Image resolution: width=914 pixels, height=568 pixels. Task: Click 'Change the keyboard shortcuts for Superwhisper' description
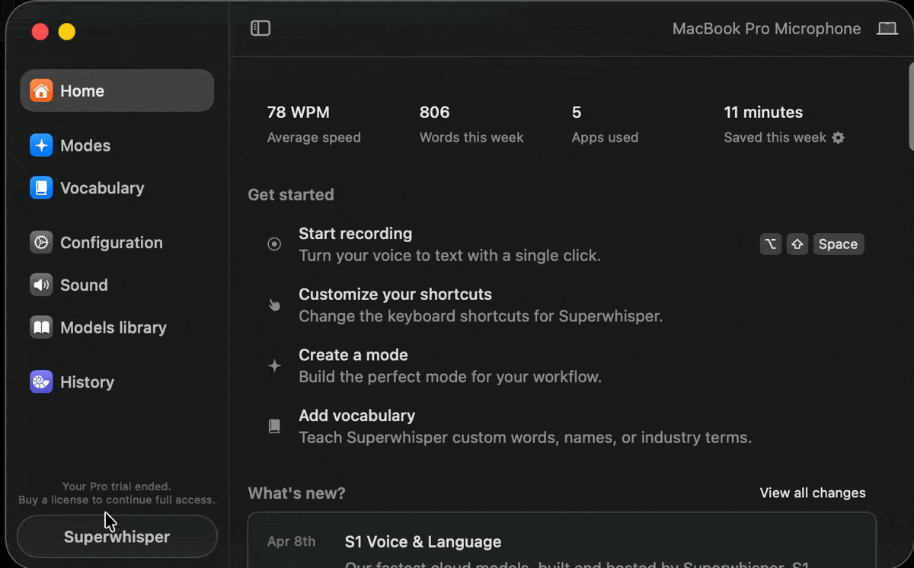pyautogui.click(x=481, y=316)
